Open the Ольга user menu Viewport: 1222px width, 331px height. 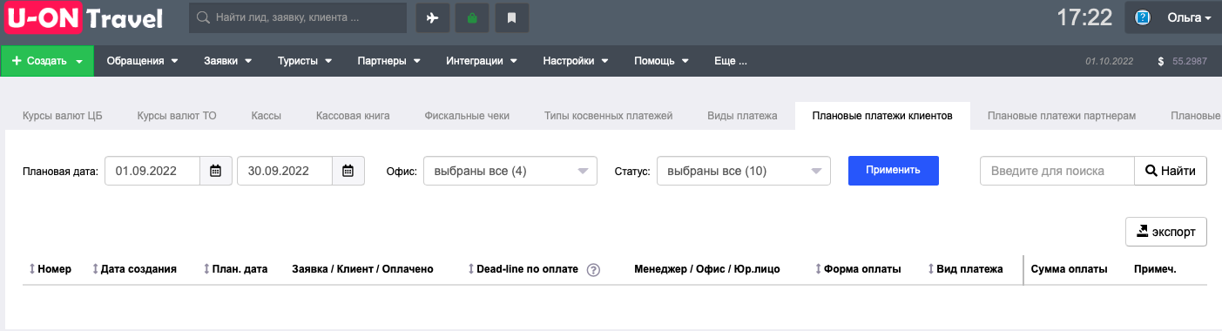coord(1173,17)
